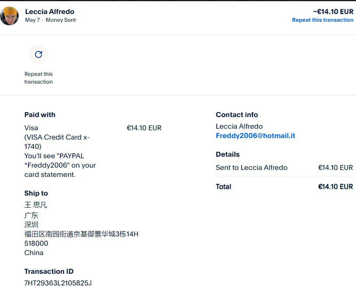Click the transaction ID 7HT29363L2105825J
This screenshot has width=356, height=294.
58,283
